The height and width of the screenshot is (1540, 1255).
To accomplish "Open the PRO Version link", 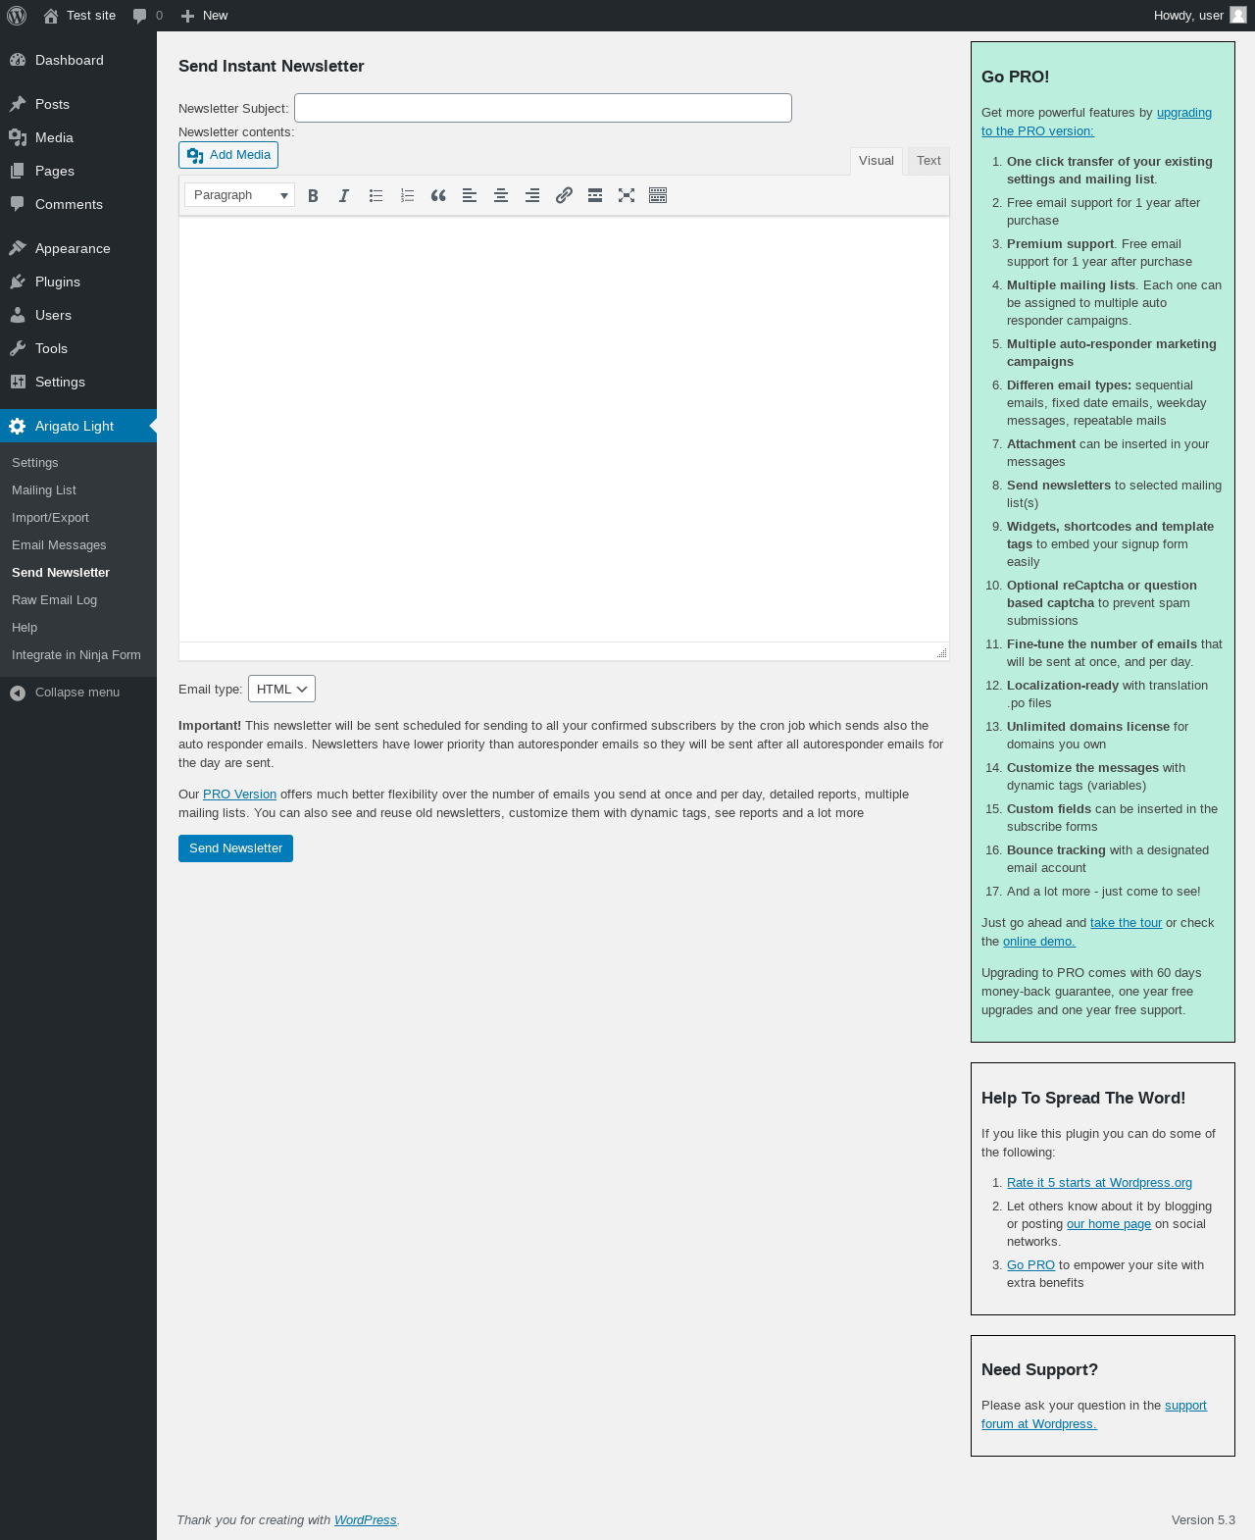I will click(239, 795).
